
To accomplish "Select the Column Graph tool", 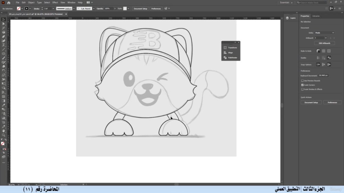I will [x=3, y=118].
